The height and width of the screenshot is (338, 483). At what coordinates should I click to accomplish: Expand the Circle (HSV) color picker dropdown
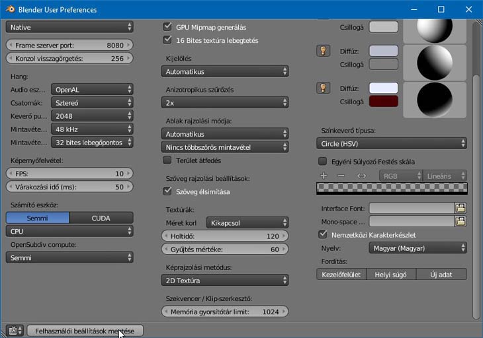[390, 143]
